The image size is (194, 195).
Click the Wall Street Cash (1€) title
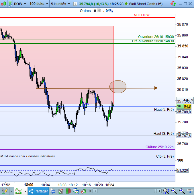point(146,4)
